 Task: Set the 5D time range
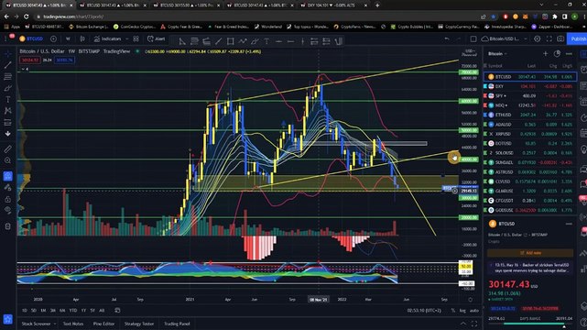coord(34,311)
